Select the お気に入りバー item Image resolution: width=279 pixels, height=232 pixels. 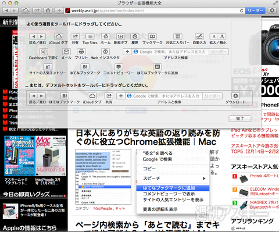[x=178, y=39]
